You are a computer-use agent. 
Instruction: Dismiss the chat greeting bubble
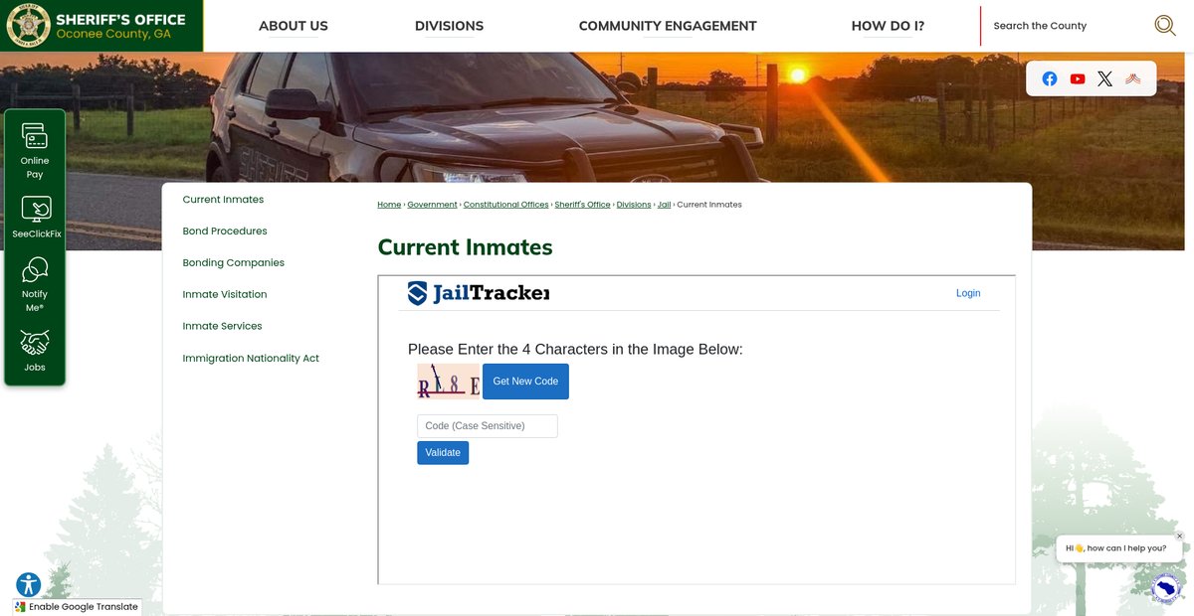1179,537
